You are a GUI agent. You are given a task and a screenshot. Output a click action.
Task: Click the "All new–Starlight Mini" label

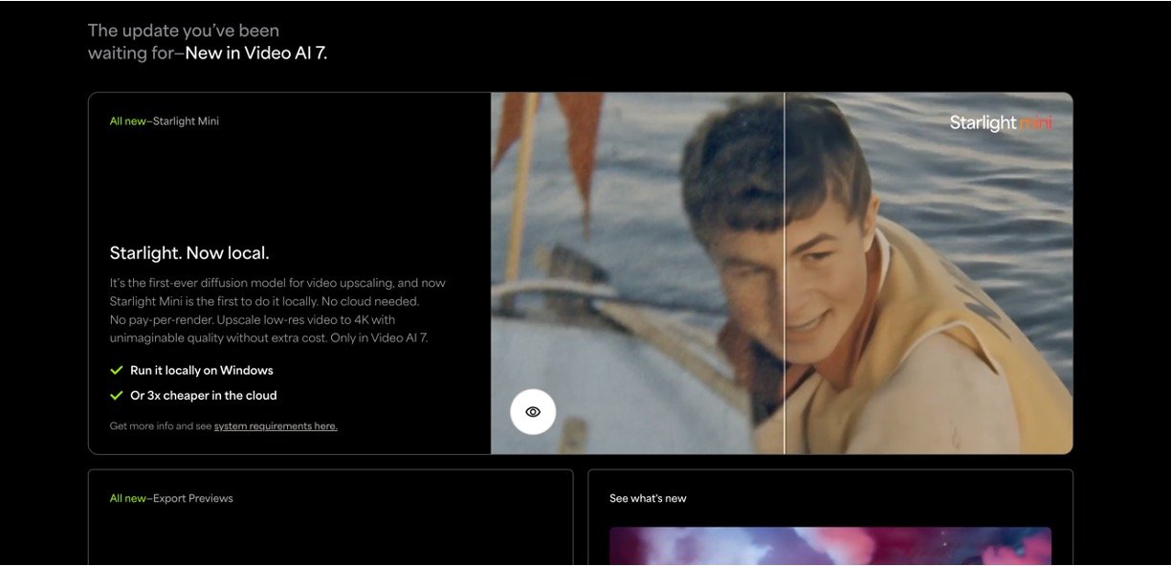(165, 121)
